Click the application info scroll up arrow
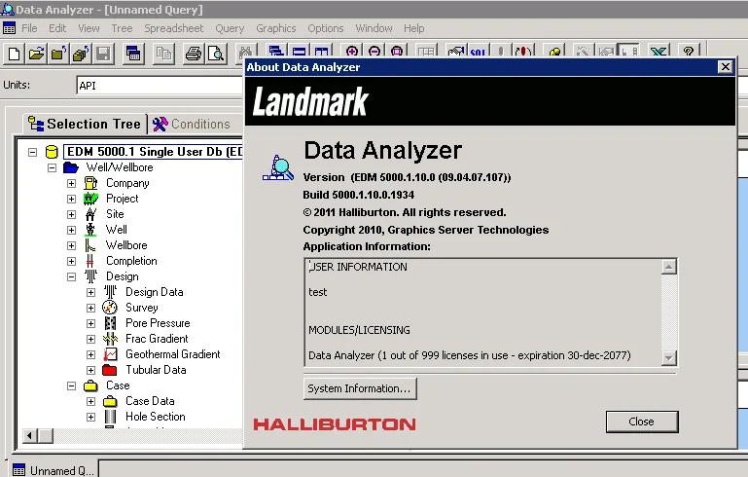The width and height of the screenshot is (748, 477). click(669, 267)
